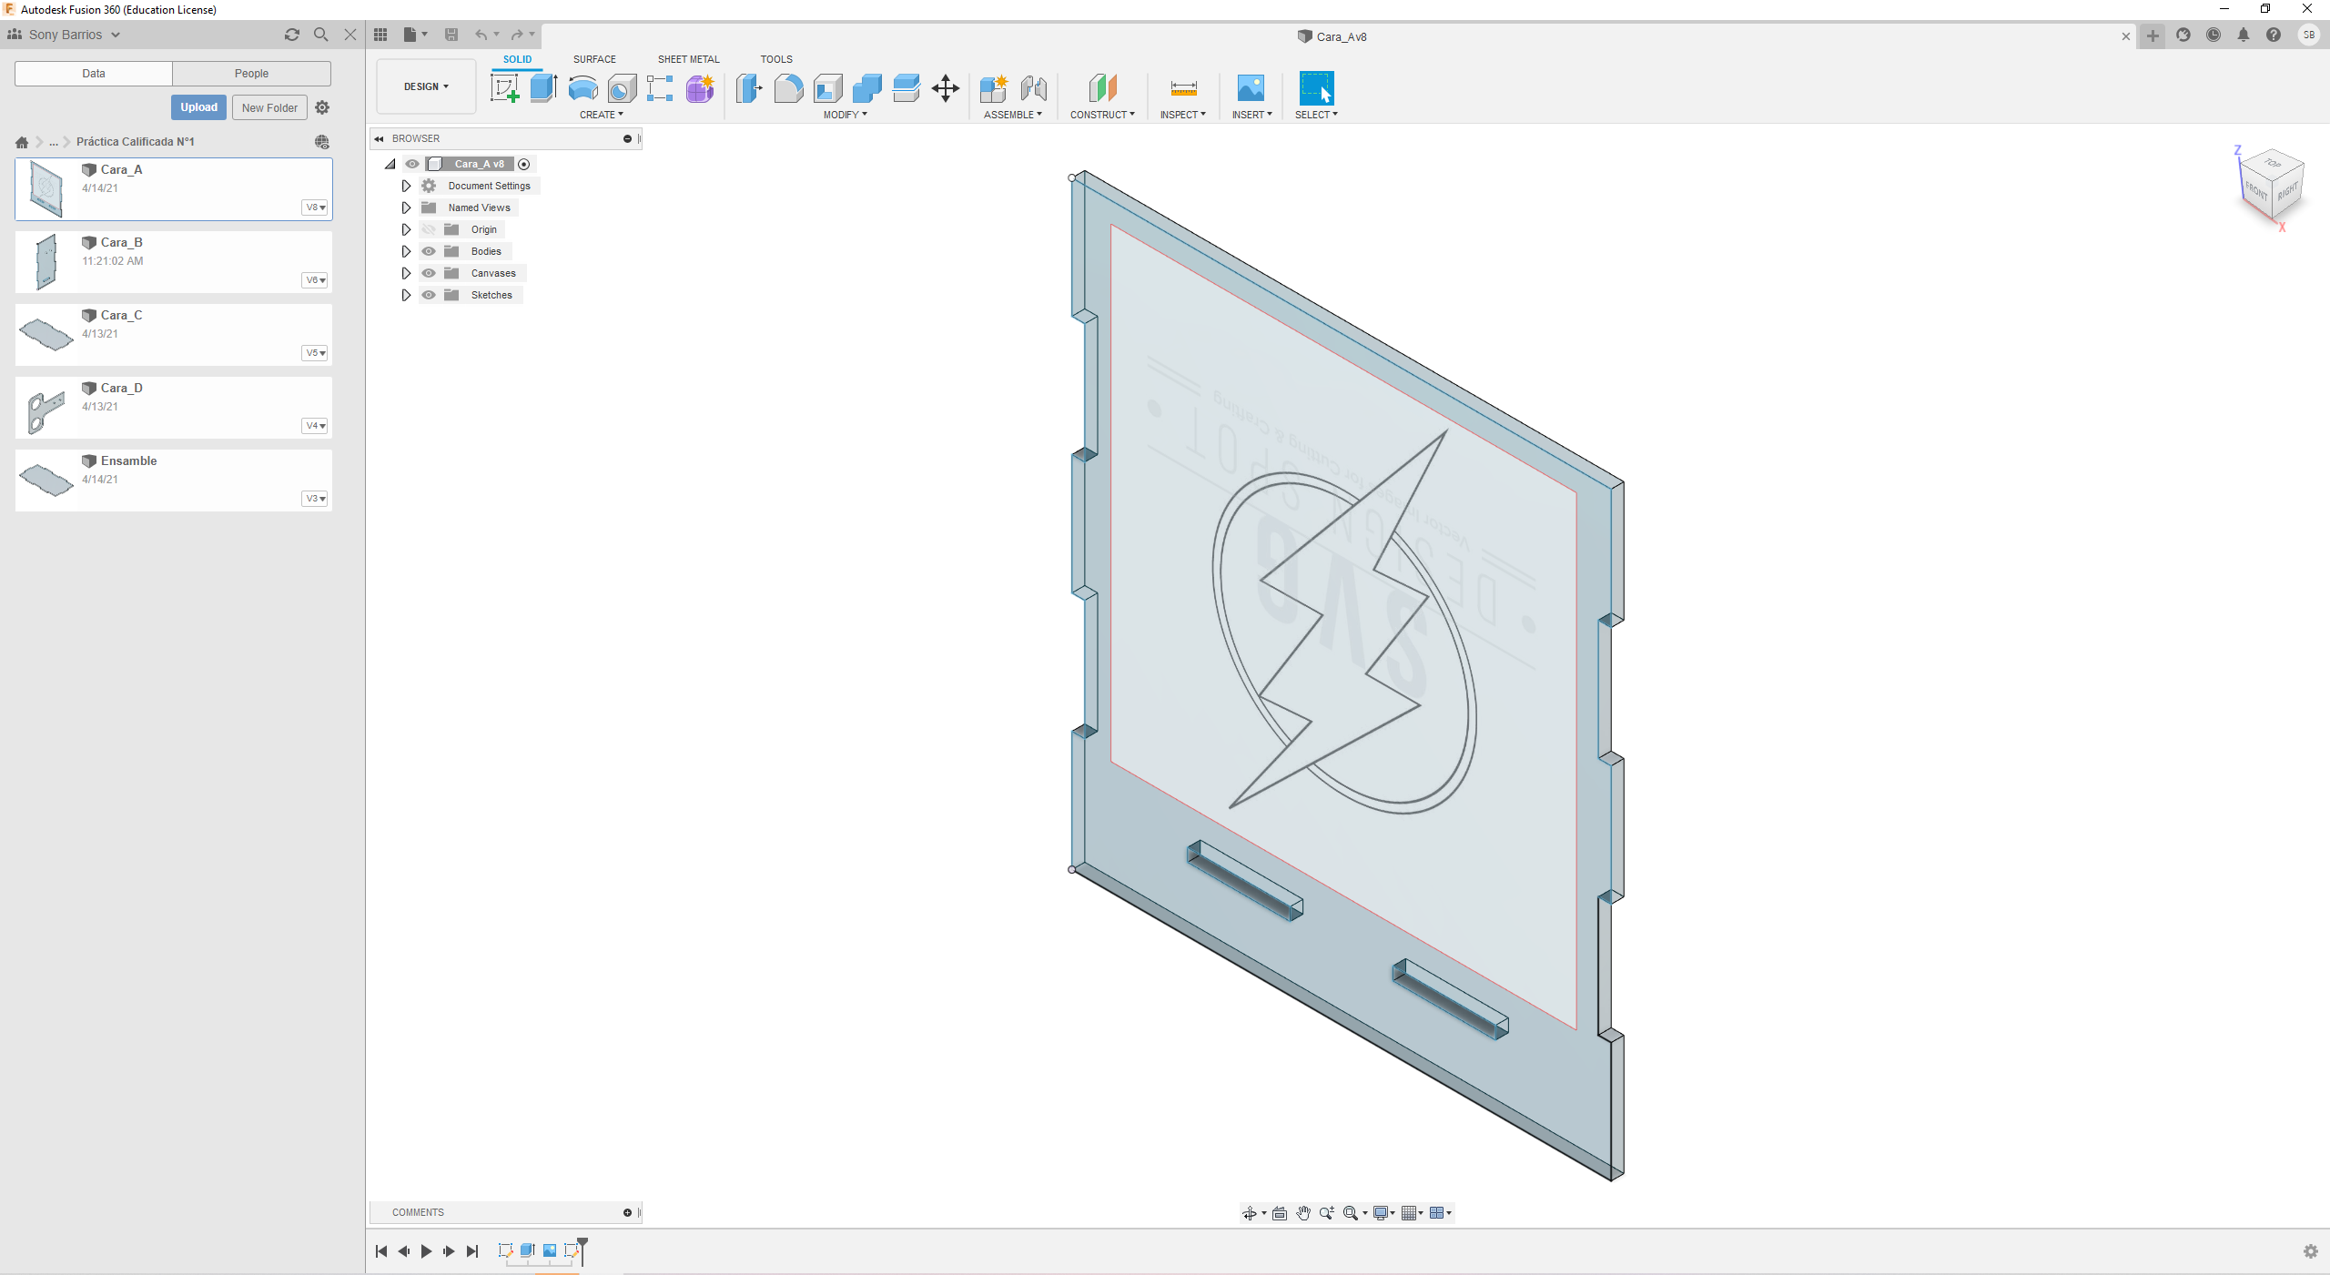The height and width of the screenshot is (1275, 2330).
Task: Hide the Sketches folder
Action: tap(429, 295)
